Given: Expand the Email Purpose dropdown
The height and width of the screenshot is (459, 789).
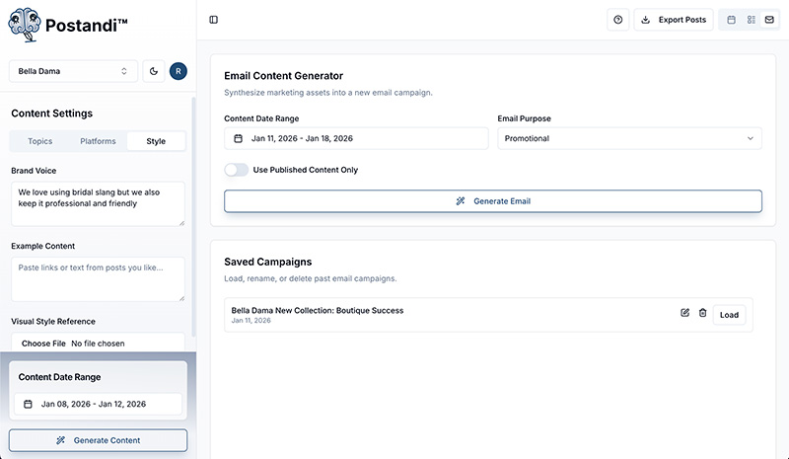Looking at the screenshot, I should point(629,138).
